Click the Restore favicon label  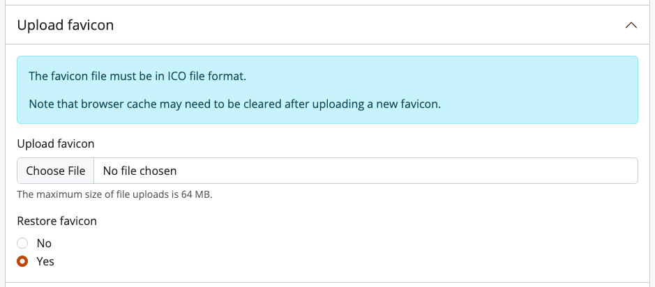57,221
